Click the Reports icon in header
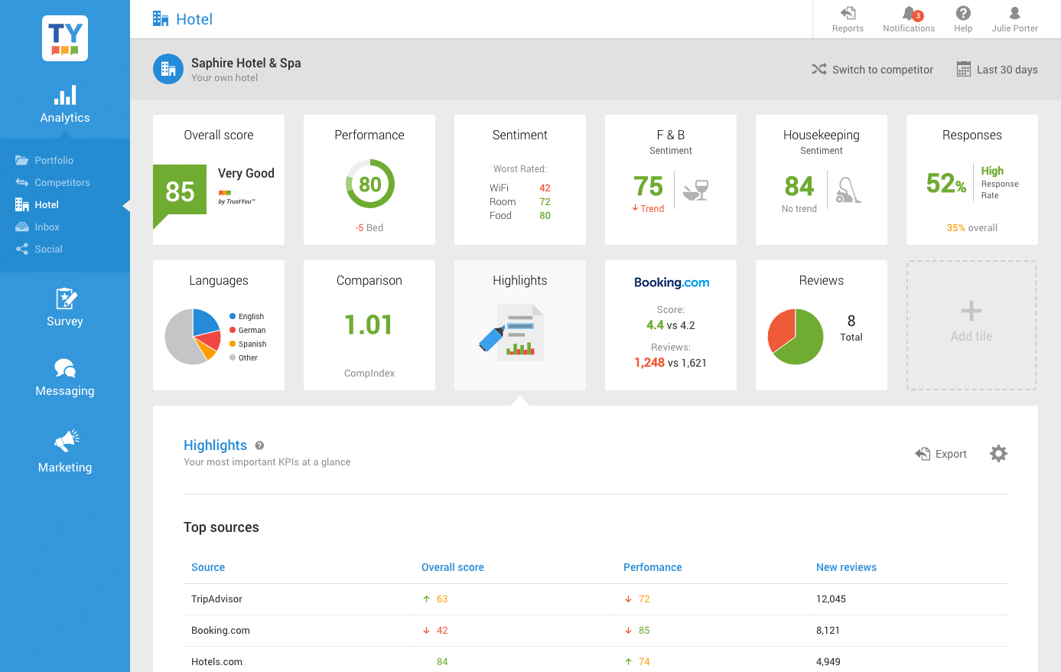The height and width of the screenshot is (672, 1061). click(x=848, y=14)
